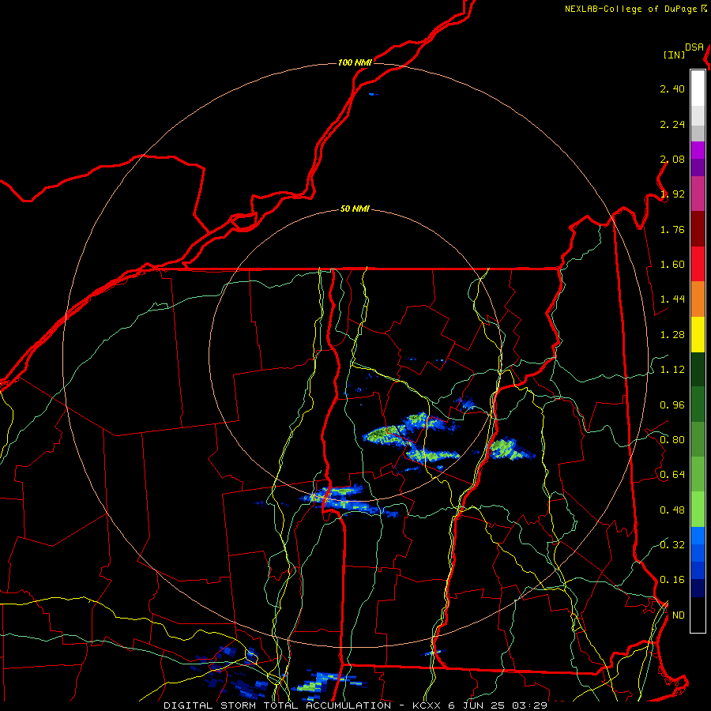
Task: Select the 1.12 legend value
Action: 672,370
